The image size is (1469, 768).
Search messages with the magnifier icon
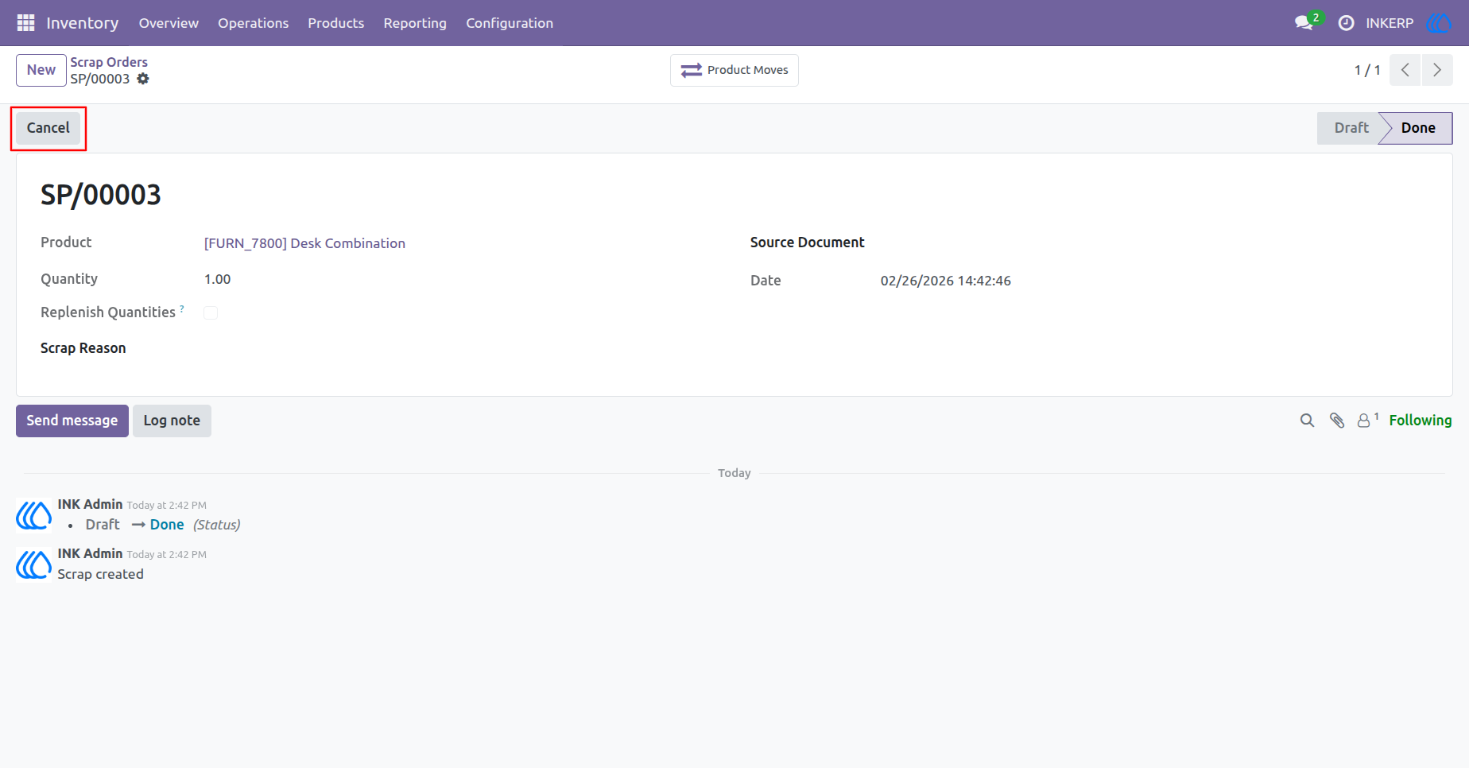click(x=1307, y=421)
